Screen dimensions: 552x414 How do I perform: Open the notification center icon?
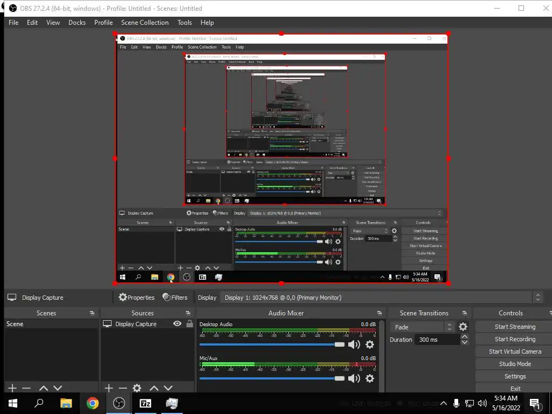click(x=535, y=403)
